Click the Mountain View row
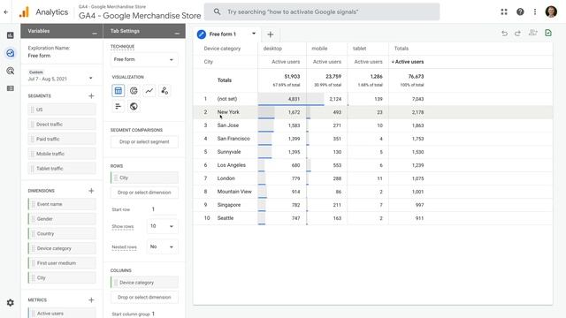This screenshot has width=566, height=318. 372,192
